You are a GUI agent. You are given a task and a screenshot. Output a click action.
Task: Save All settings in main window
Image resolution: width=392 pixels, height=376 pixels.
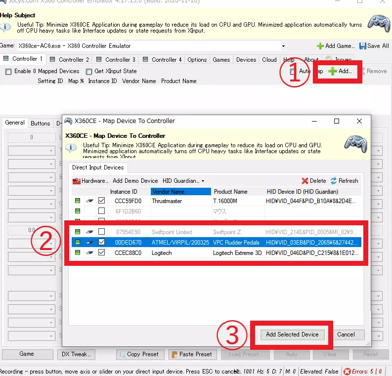coord(374,46)
